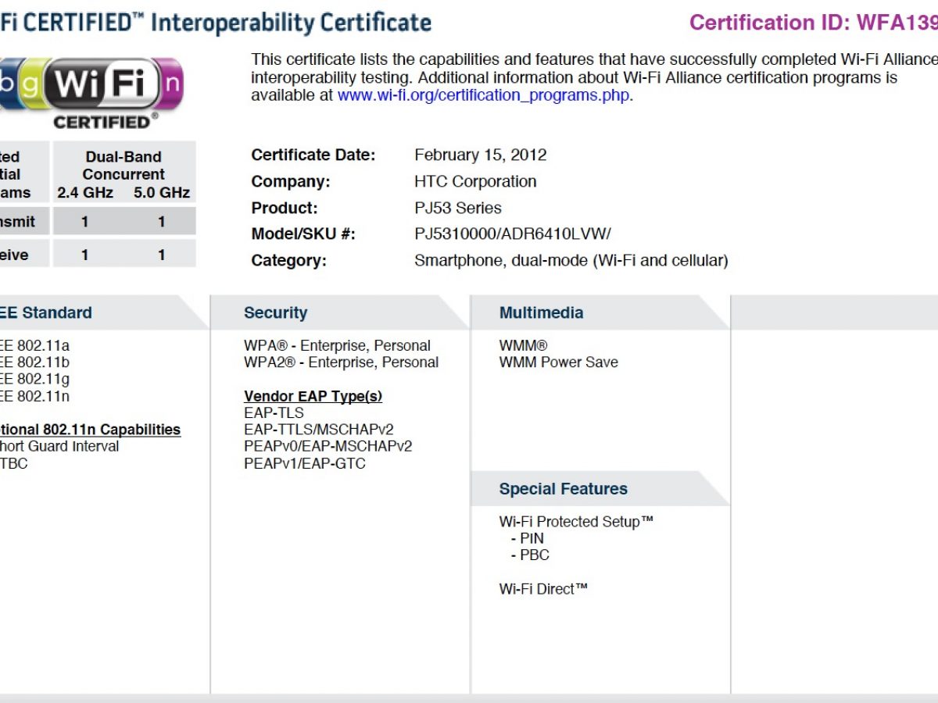Click the Wi-Fi Protected Setup entry
The image size is (938, 703).
pos(575,522)
